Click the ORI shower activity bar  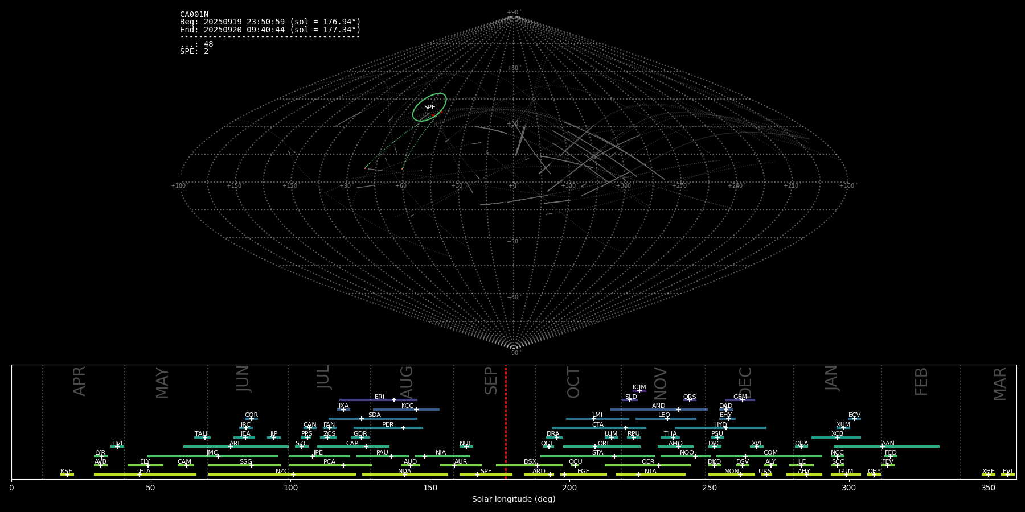point(602,447)
